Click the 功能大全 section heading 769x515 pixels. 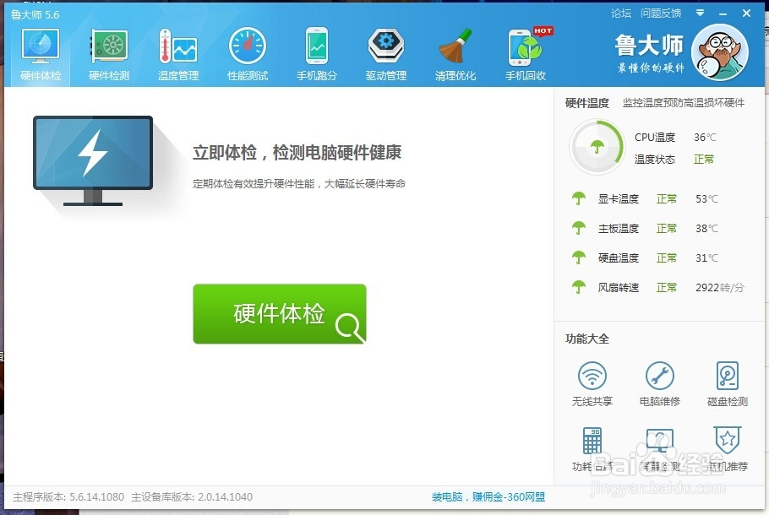587,339
